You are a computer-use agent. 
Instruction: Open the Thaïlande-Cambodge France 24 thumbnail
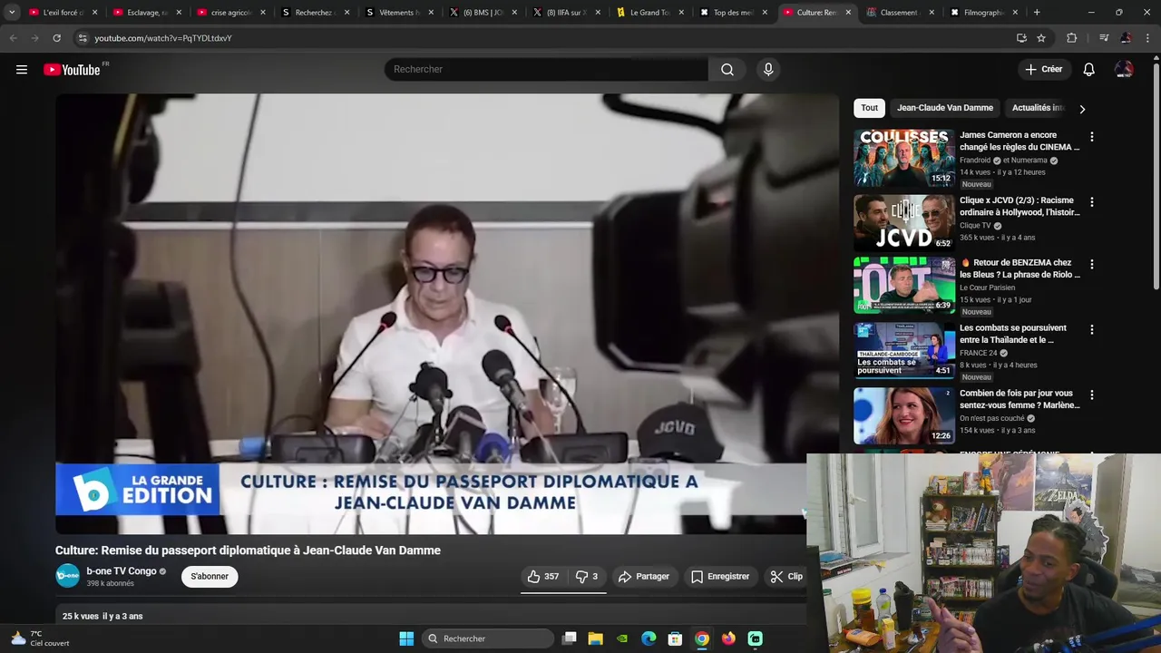coord(903,351)
